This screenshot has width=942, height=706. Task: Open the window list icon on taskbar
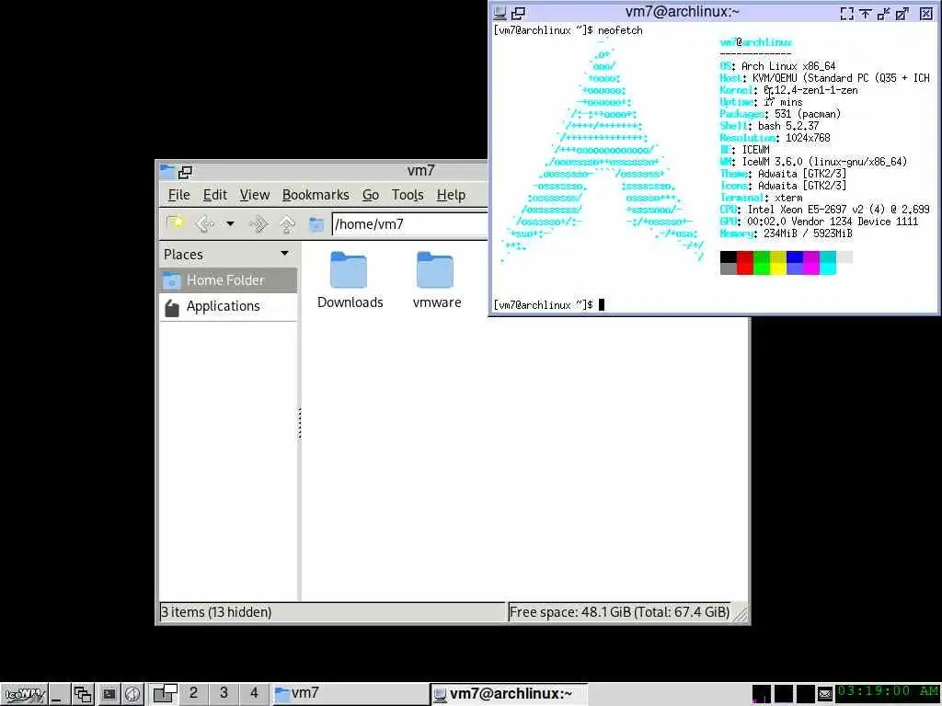[x=82, y=695]
